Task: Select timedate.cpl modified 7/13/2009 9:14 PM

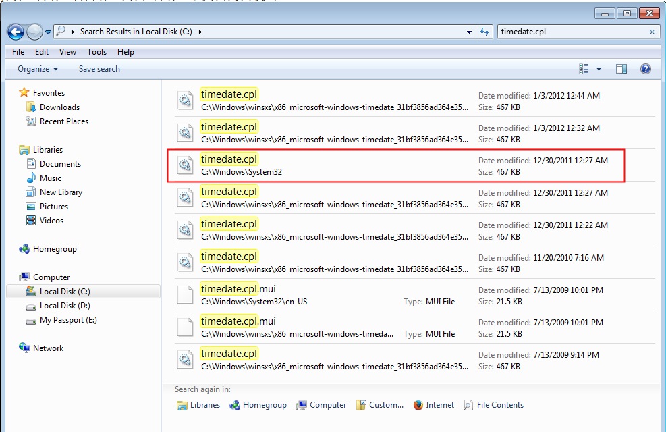Action: point(414,360)
